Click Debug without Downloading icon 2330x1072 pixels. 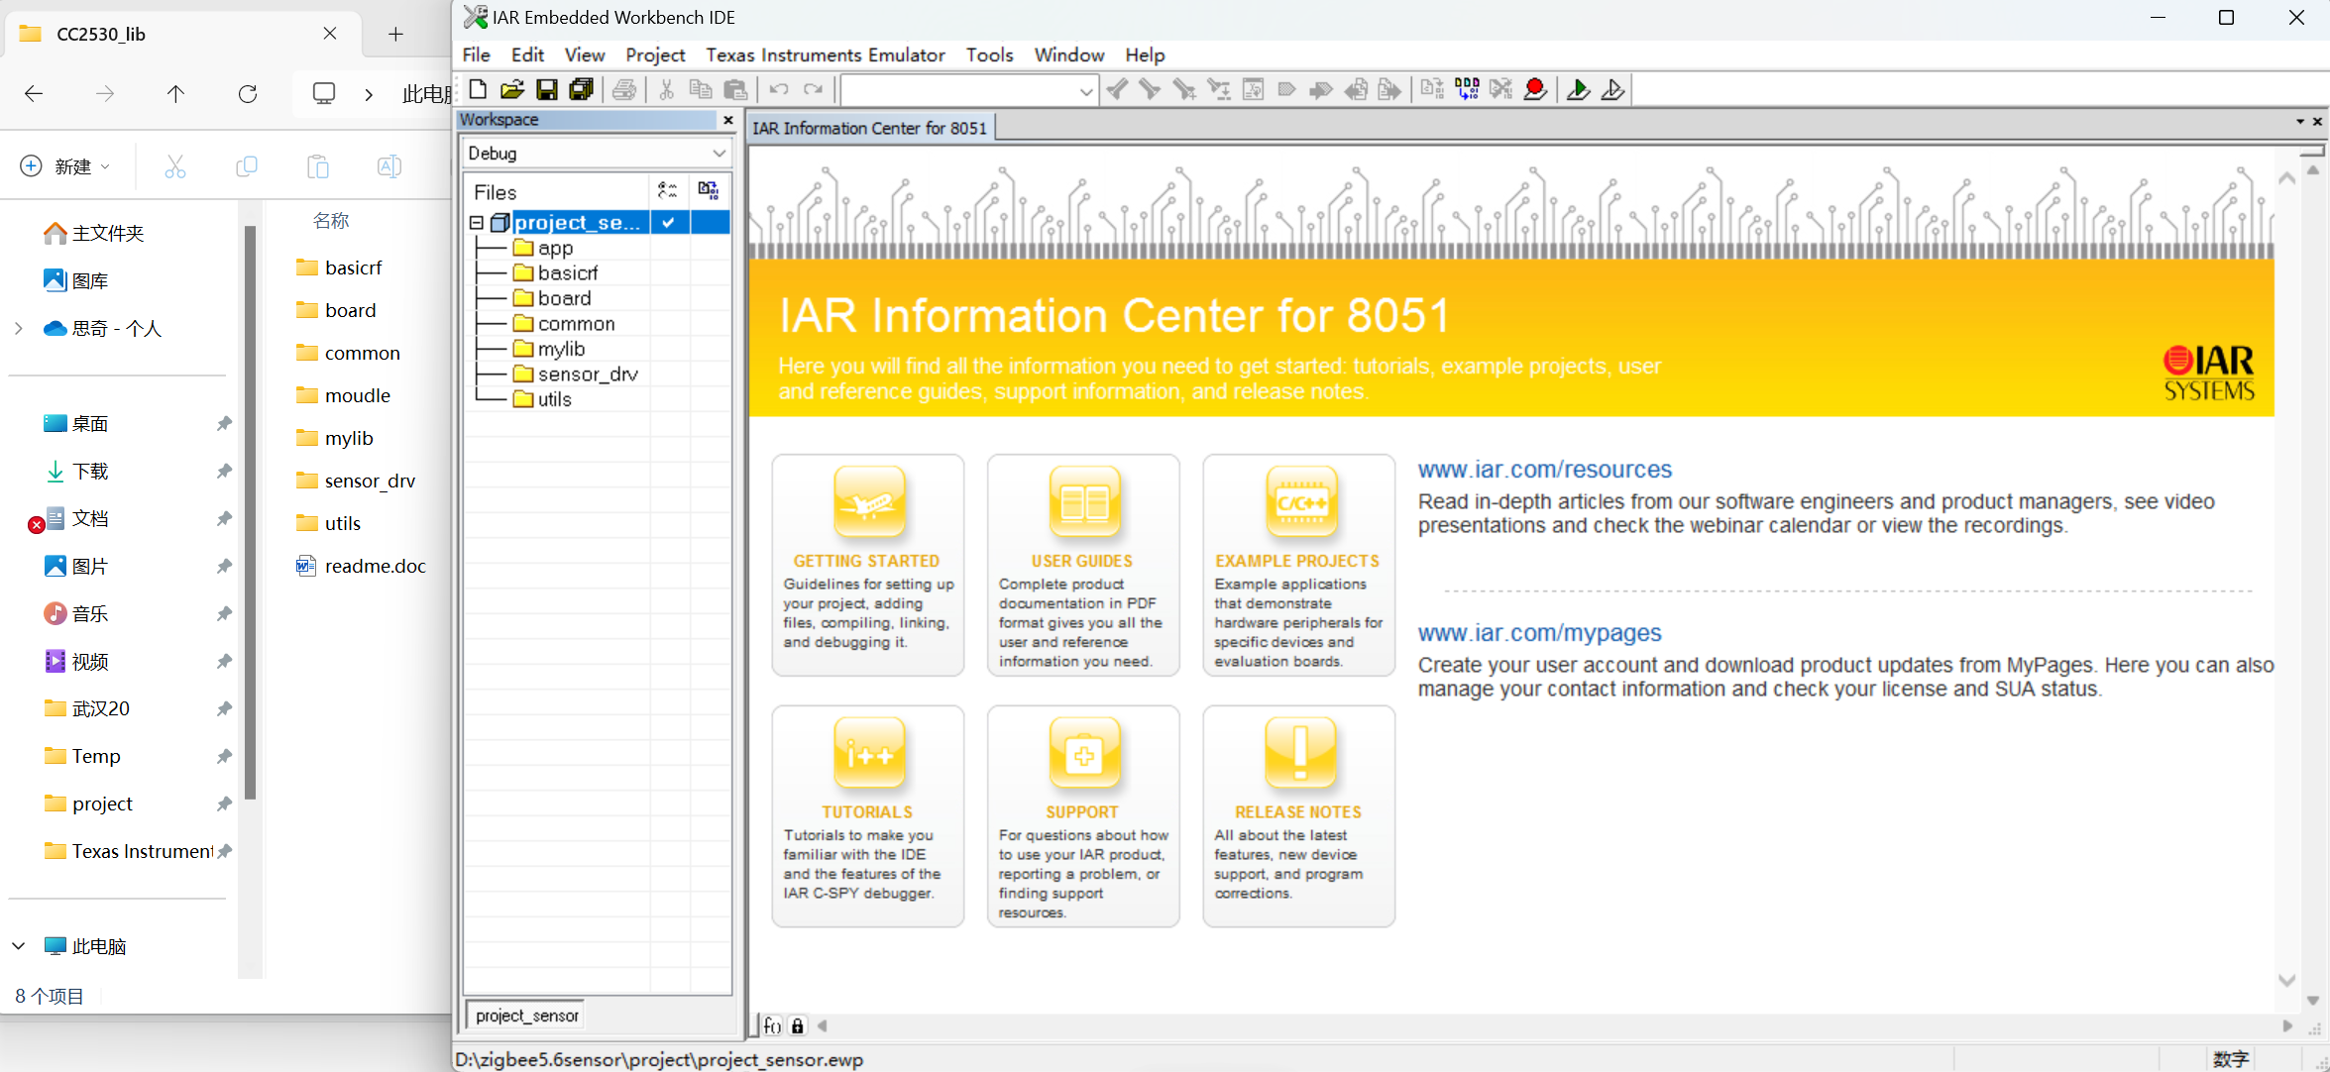tap(1612, 90)
